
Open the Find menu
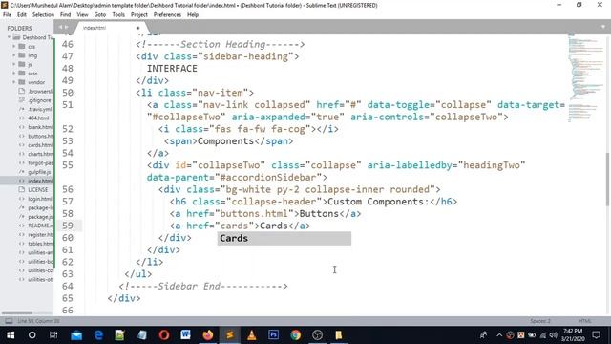point(66,15)
